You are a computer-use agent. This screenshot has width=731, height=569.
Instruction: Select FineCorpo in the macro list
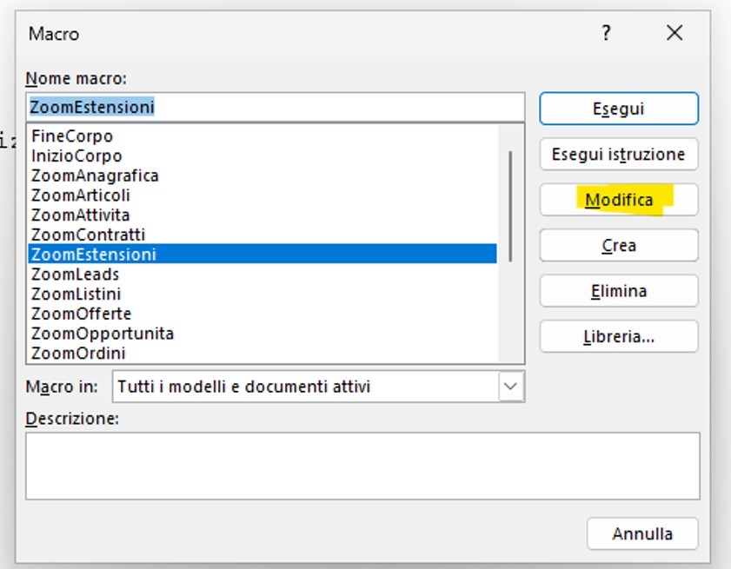[72, 136]
